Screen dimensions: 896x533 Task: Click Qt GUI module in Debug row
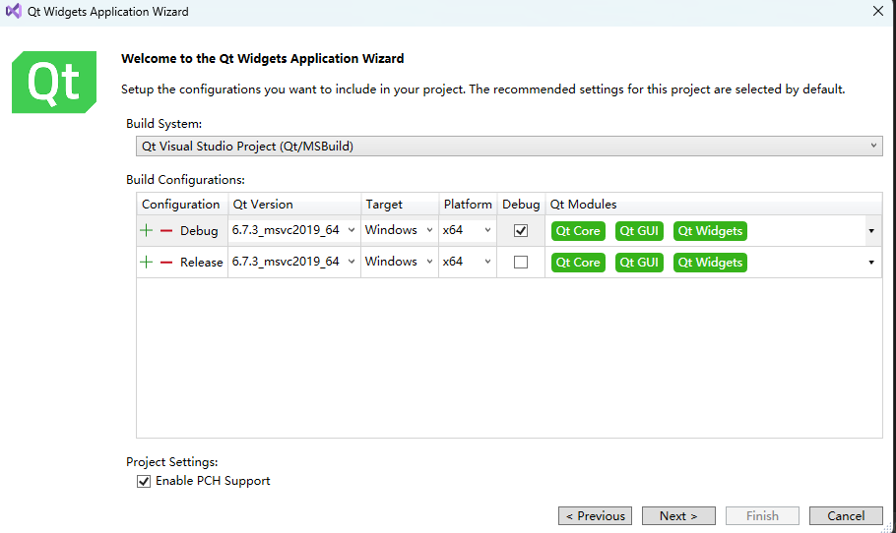point(639,231)
